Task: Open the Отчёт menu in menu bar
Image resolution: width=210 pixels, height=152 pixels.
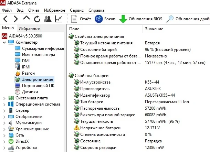Action: coord(34,10)
